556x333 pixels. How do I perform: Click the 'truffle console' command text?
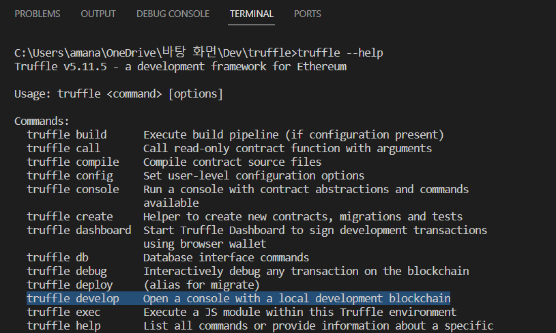click(x=73, y=190)
